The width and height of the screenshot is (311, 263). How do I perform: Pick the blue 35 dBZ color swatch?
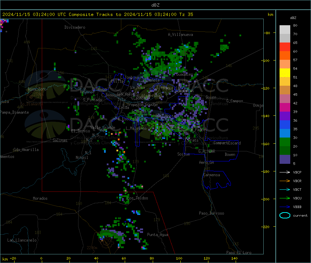[285, 124]
